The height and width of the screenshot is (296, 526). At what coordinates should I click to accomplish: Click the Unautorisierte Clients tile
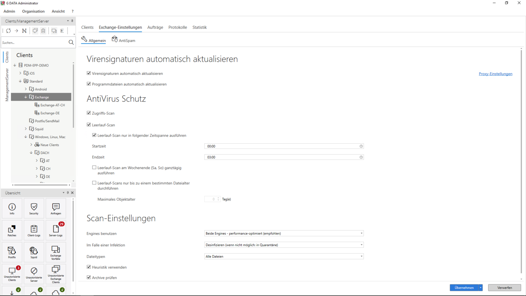pyautogui.click(x=12, y=274)
